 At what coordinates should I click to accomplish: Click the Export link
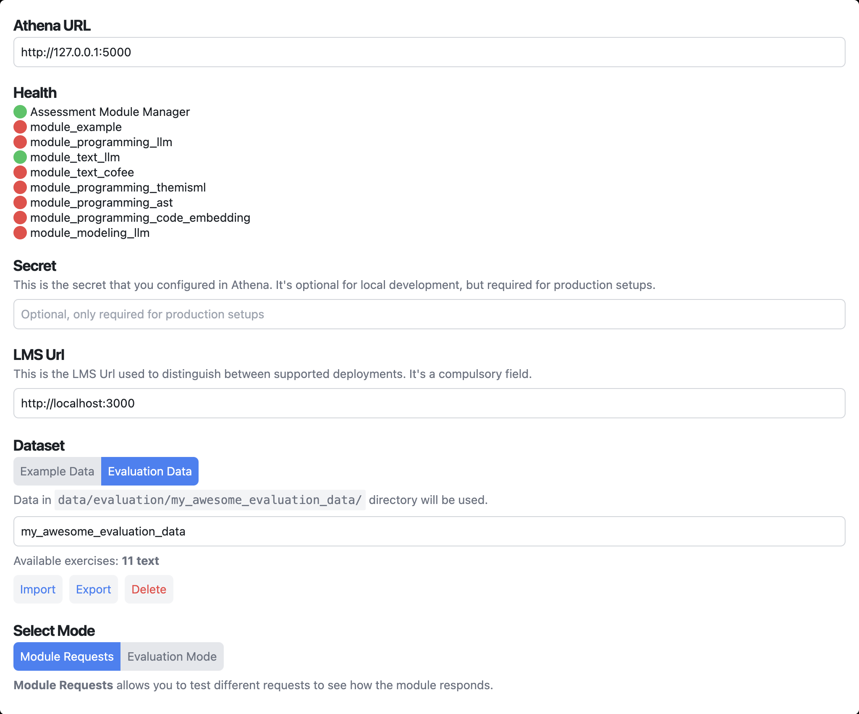pyautogui.click(x=93, y=589)
